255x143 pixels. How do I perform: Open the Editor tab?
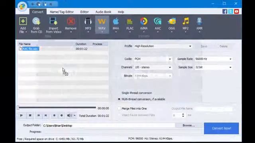click(x=84, y=12)
